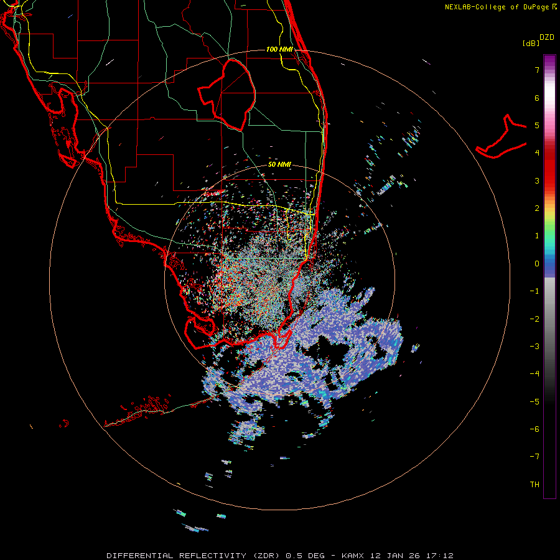Click the -4 value on color scale
The width and height of the screenshot is (560, 560).
[x=534, y=374]
